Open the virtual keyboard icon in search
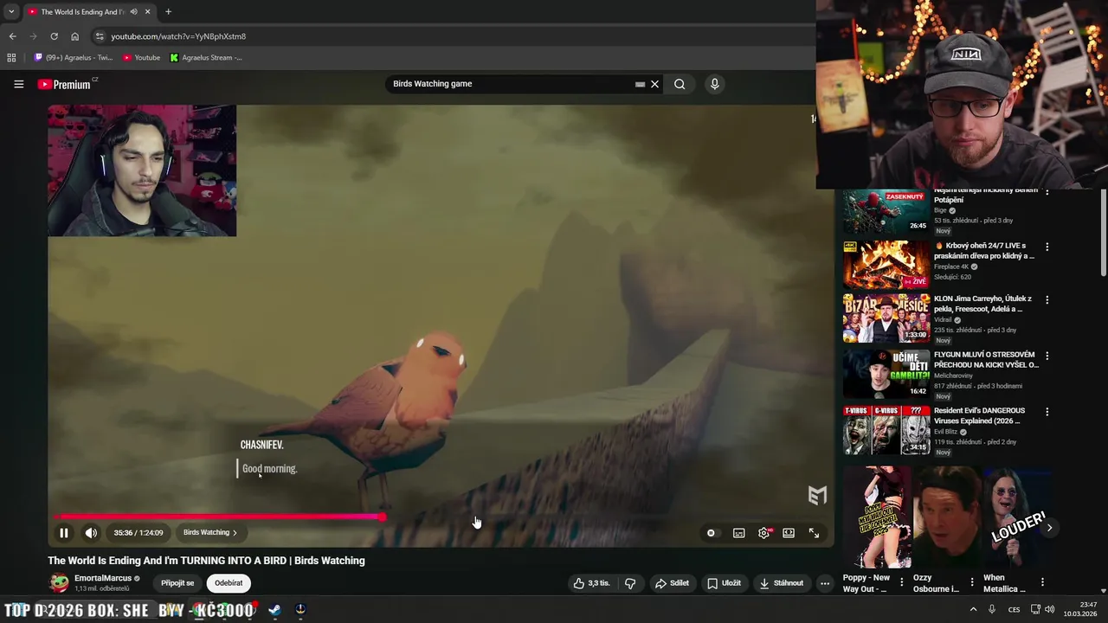 click(x=640, y=84)
